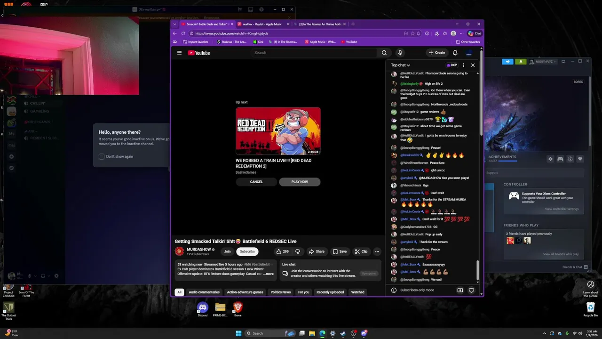Share the video
Viewport: 602px width, 339px height.
pyautogui.click(x=317, y=251)
